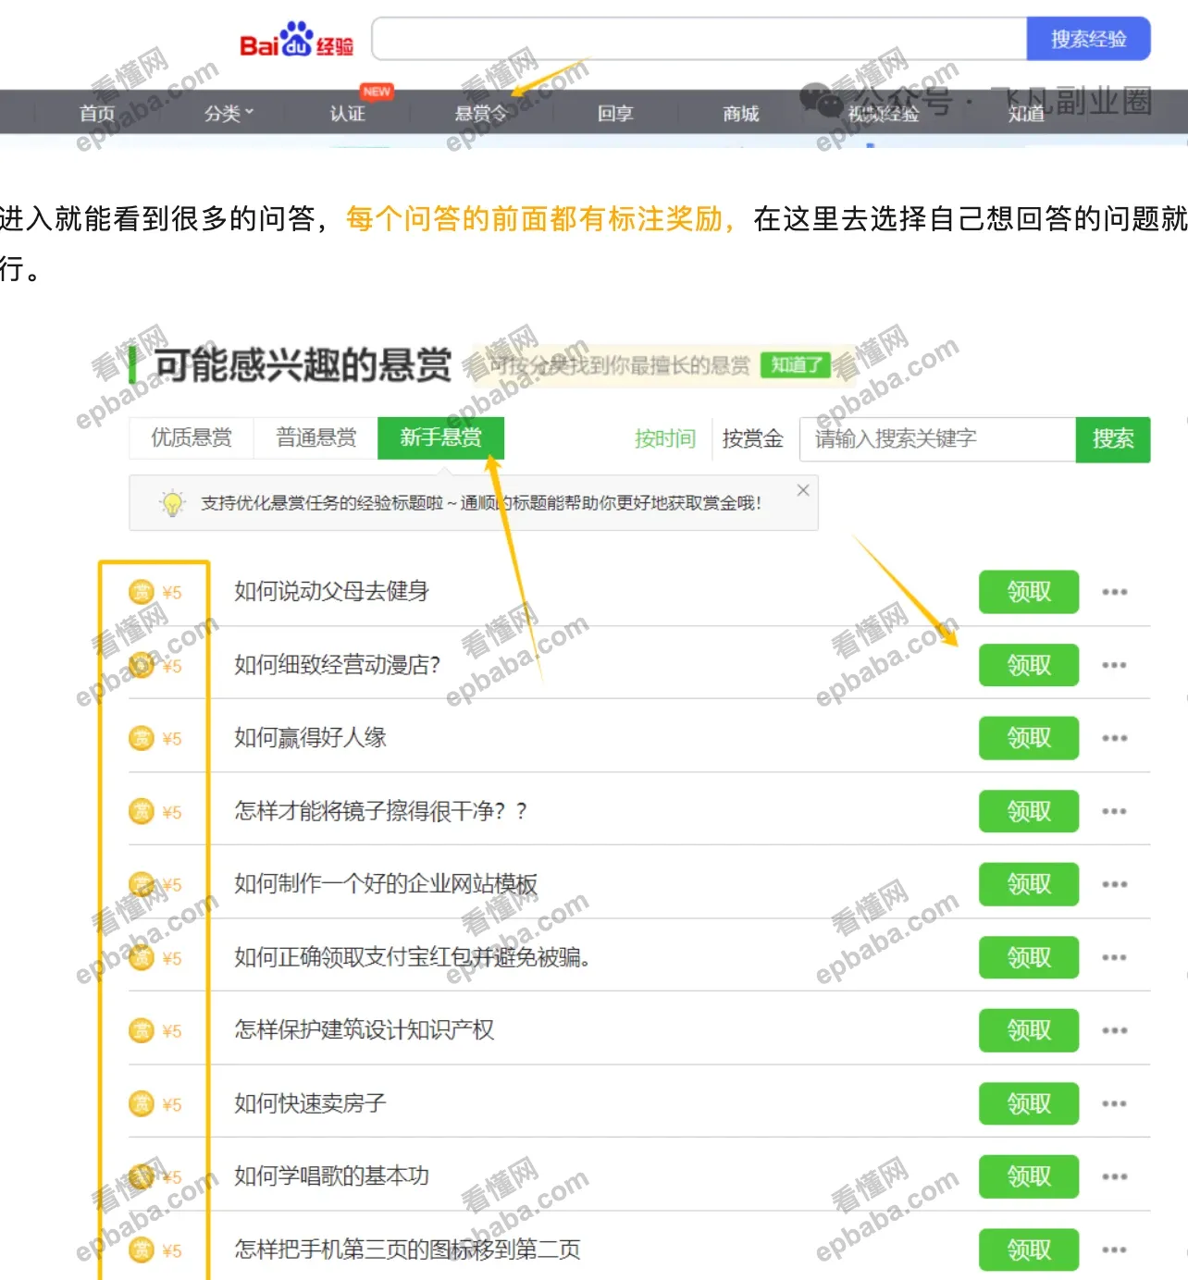Switch sorting to 按赏金

pos(751,439)
